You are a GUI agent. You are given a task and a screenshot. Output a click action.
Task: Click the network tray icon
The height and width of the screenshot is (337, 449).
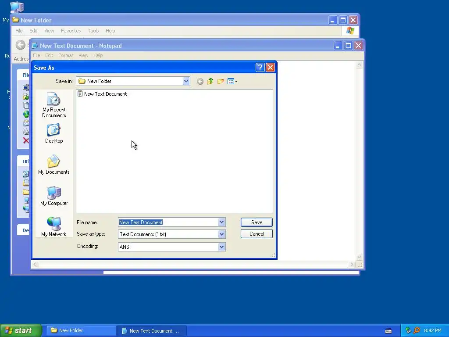click(x=408, y=330)
